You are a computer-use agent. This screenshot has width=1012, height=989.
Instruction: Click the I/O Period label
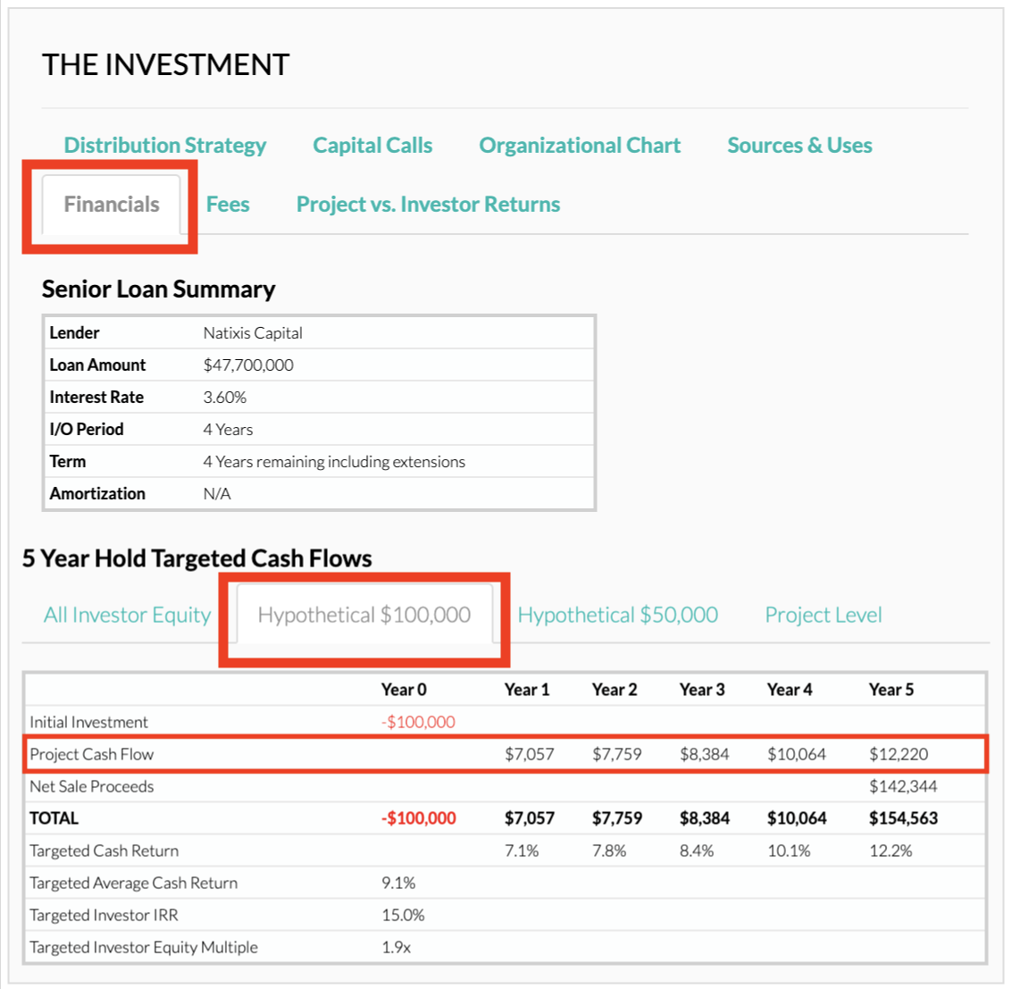[87, 430]
